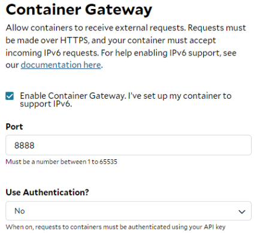257x233 pixels.
Task: Click the "No" value in authentication select
Action: [20, 211]
